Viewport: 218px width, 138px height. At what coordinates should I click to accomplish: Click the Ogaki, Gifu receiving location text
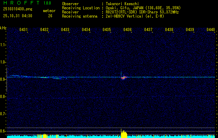pos(143,8)
